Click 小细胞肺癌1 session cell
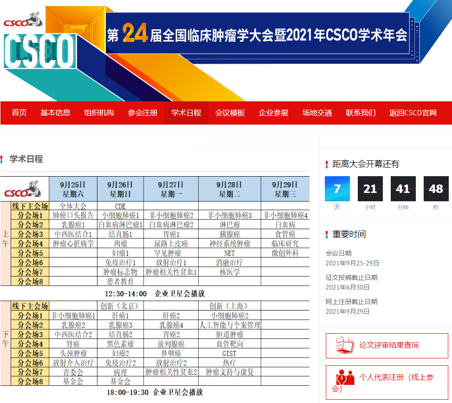Image resolution: width=452 pixels, height=403 pixels. [120, 215]
